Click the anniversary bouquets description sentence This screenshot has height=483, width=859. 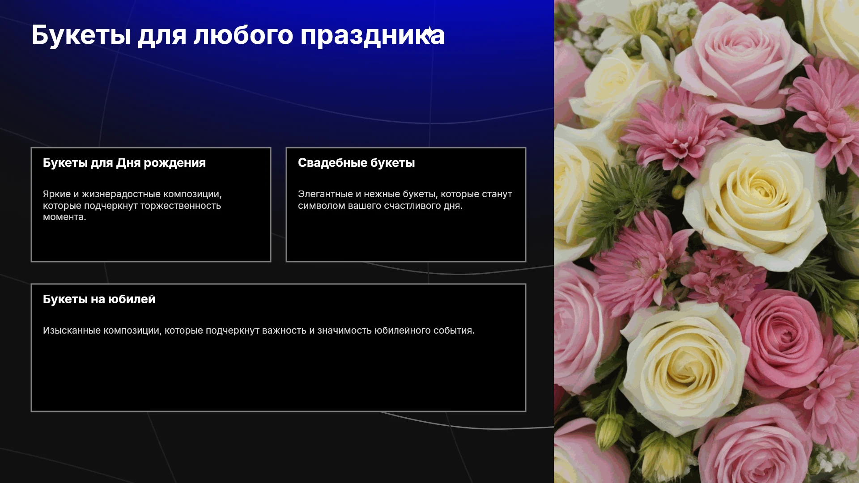[259, 330]
